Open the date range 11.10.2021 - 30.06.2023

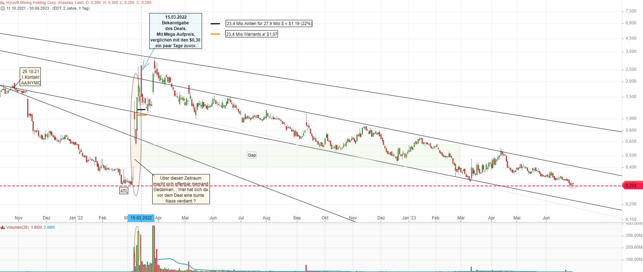28,8
